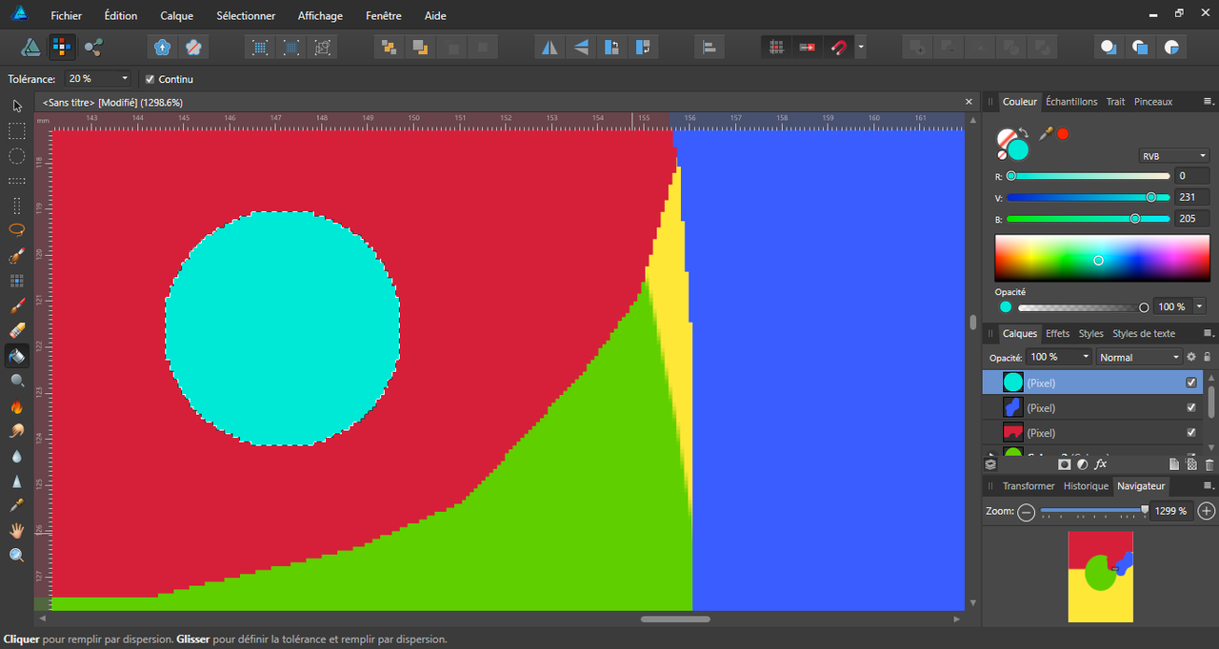
Task: Open the Normal blend mode dropdown
Action: point(1138,357)
